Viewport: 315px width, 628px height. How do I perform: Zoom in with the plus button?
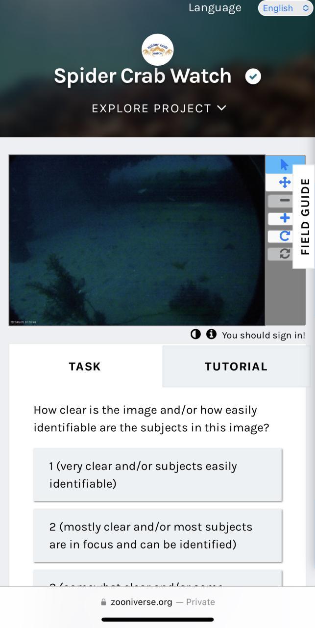tap(285, 218)
